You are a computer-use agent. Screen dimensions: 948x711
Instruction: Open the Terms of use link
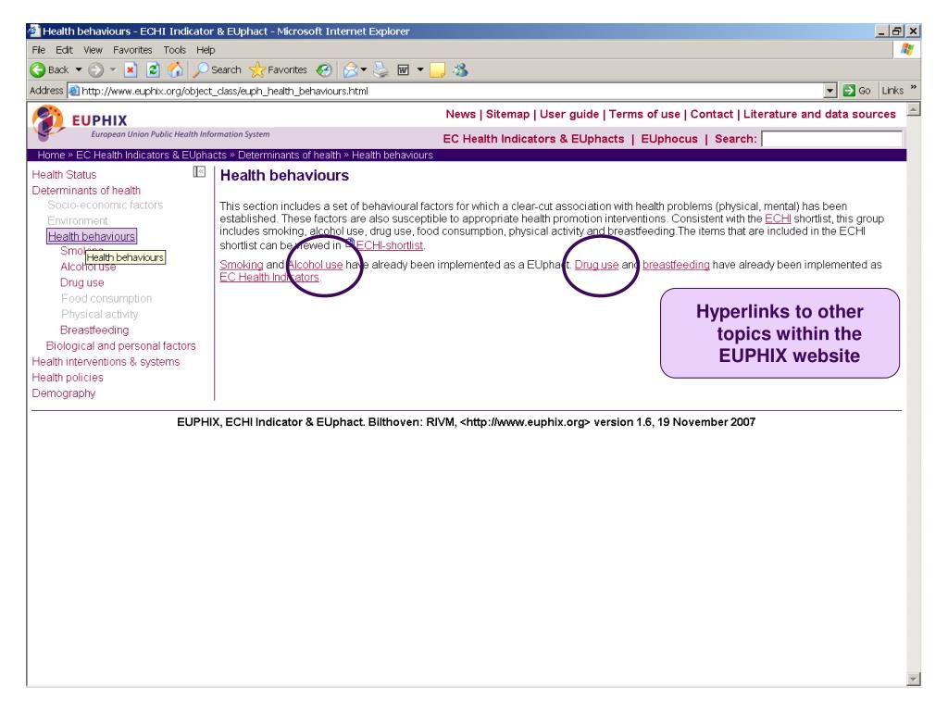[644, 114]
